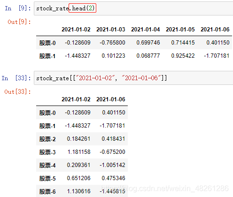The height and width of the screenshot is (197, 233).
Task: Click row label 股票-1 in second table
Action: pos(47,126)
